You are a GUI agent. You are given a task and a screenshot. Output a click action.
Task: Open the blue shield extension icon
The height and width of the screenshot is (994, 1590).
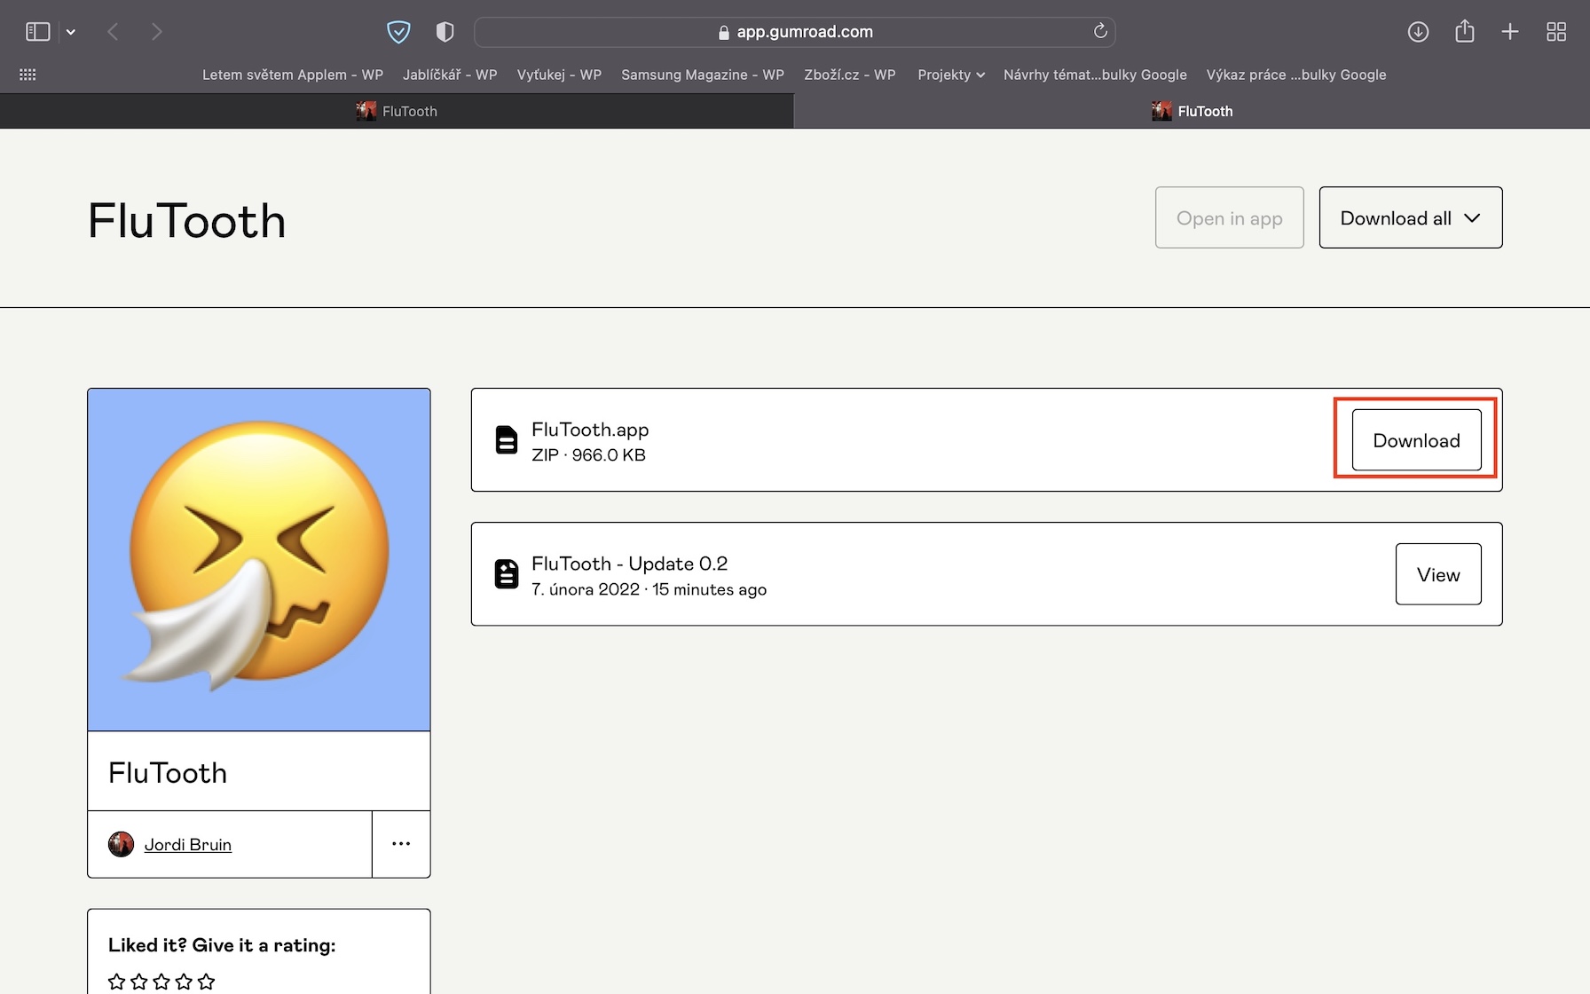[398, 32]
